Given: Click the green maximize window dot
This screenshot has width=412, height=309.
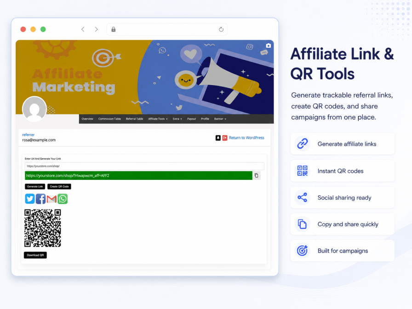Looking at the screenshot, I should point(43,29).
